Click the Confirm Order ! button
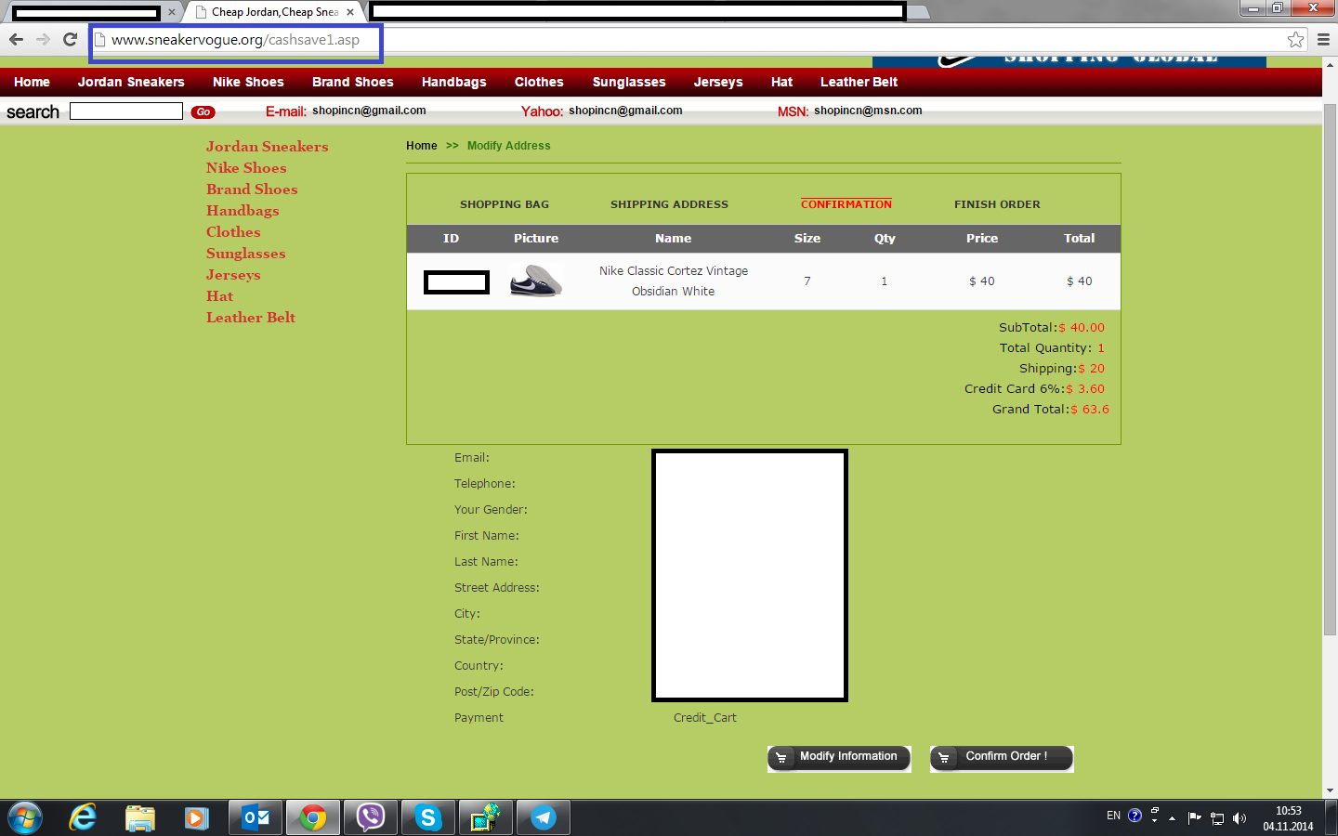Screen dimensions: 1338x836 1002,758
